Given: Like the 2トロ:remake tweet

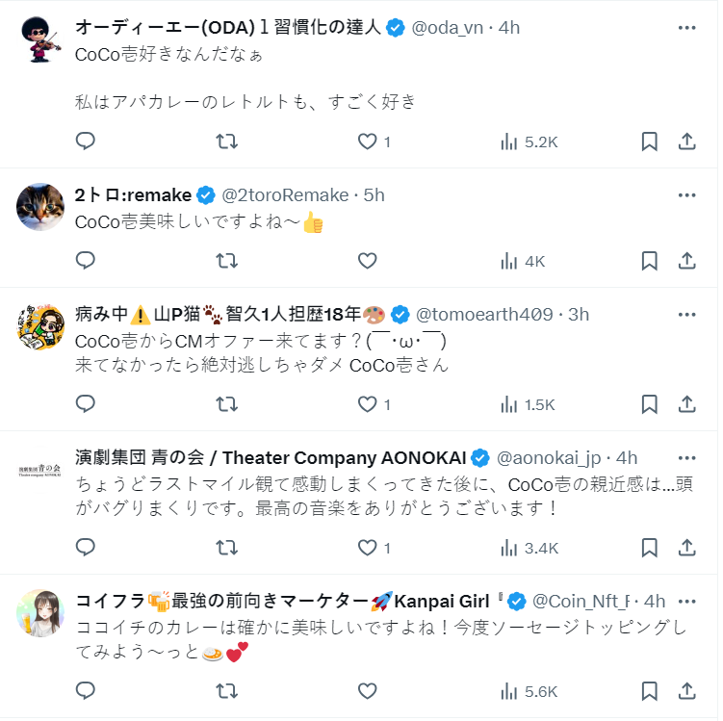Looking at the screenshot, I should click(x=367, y=260).
